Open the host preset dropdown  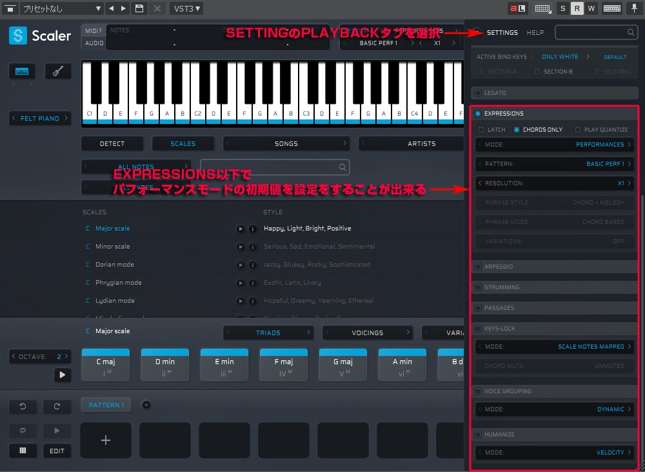(62, 8)
